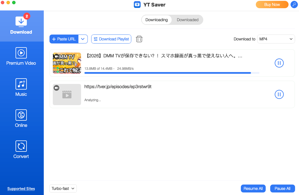Click the Resume All button
The width and height of the screenshot is (299, 195).
tap(253, 188)
